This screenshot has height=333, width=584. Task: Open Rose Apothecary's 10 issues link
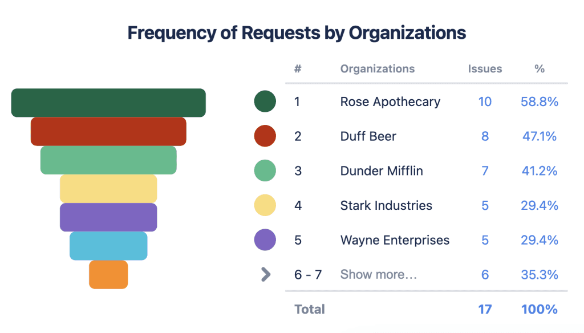coord(485,102)
